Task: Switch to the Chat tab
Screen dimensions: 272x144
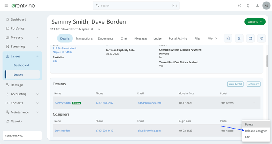Action: [x=124, y=38]
